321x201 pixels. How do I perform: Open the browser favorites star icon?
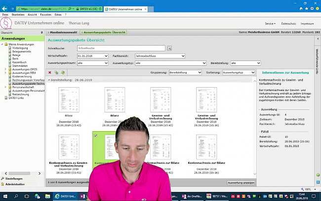click(x=308, y=9)
